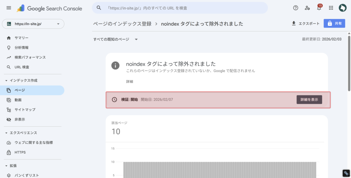Viewport: 351px width, 178px height.
Task: Click the URL 検査 magnifier icon
Action: (9, 67)
